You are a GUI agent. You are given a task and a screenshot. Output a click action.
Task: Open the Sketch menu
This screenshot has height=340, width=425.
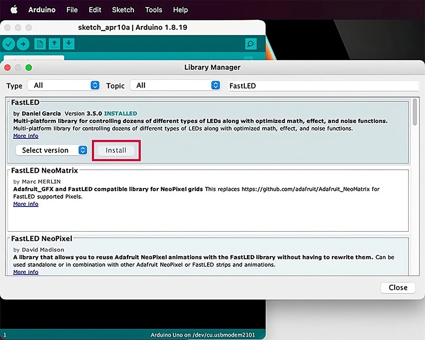point(123,9)
